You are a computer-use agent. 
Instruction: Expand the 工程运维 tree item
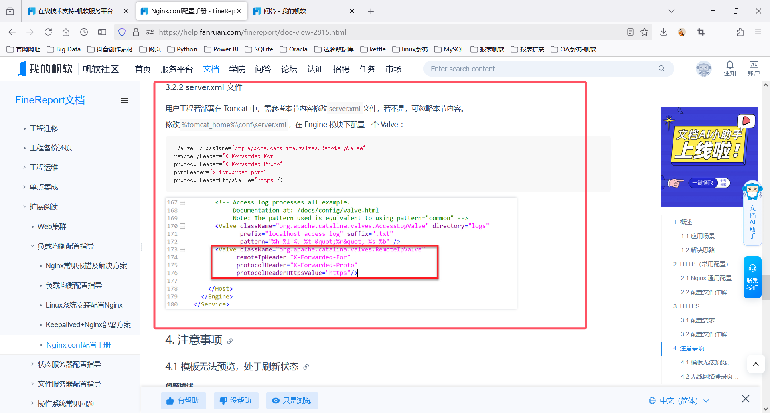click(x=24, y=168)
